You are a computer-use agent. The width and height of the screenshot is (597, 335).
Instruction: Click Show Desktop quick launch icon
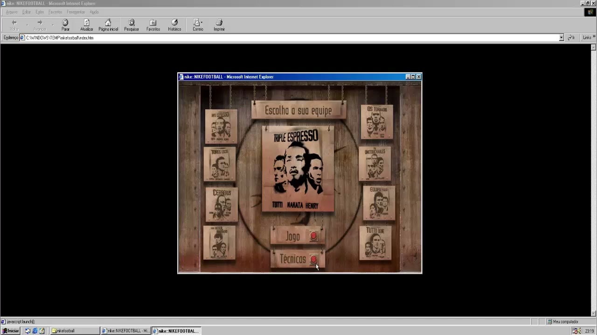[x=28, y=331]
